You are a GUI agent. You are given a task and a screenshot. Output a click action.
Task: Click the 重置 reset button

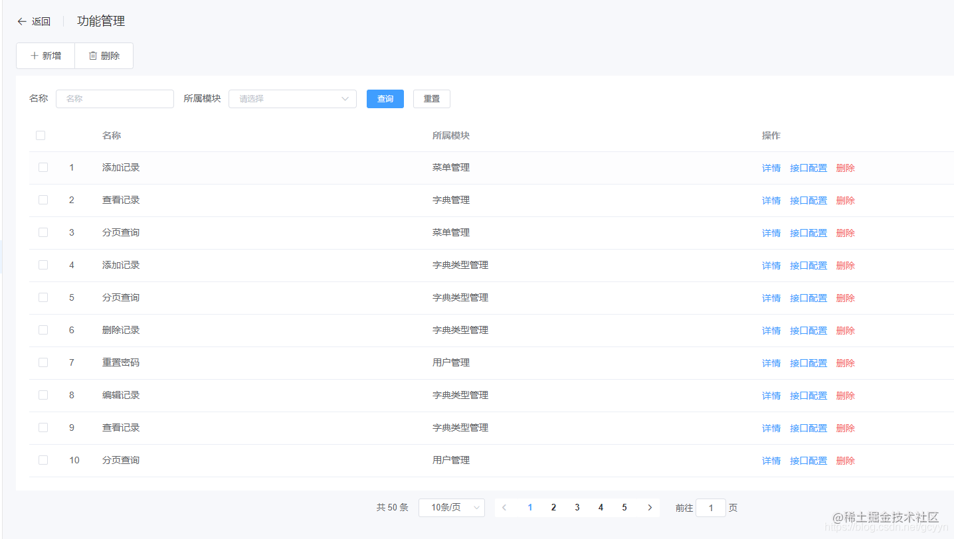coord(432,99)
